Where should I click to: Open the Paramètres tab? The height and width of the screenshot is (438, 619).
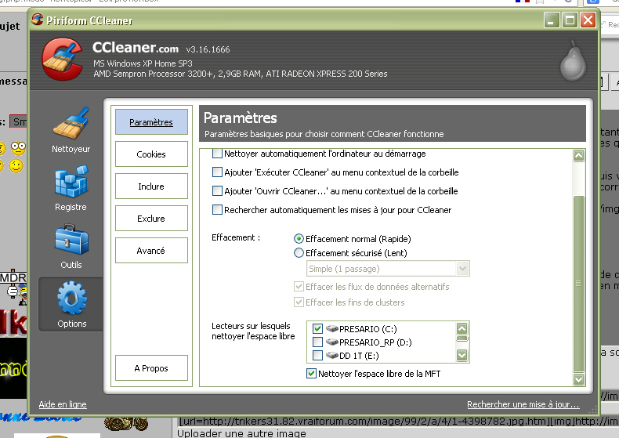[x=151, y=122]
